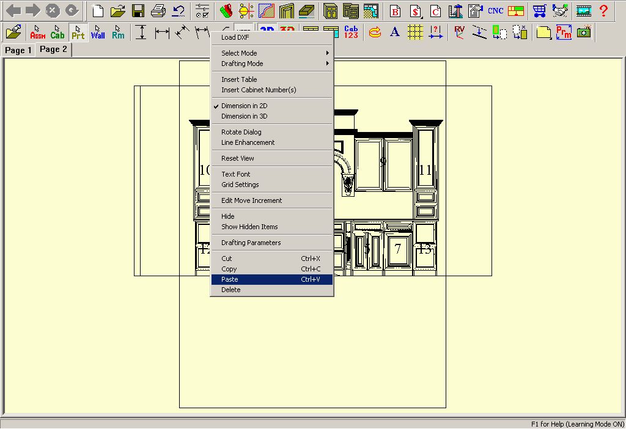Click the CNC toolbar button
The height and width of the screenshot is (429, 626).
tap(495, 11)
